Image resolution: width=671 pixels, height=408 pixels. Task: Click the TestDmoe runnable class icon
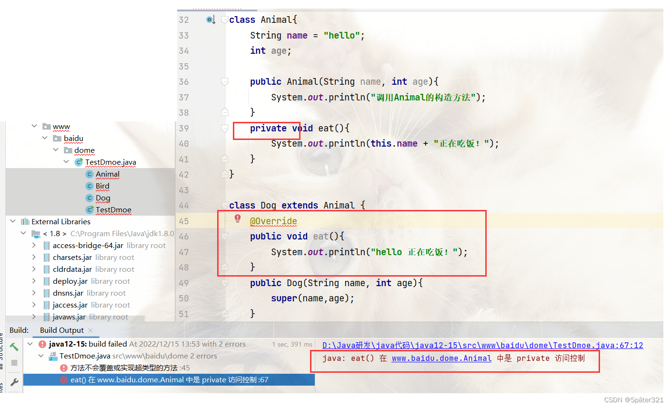pos(89,209)
